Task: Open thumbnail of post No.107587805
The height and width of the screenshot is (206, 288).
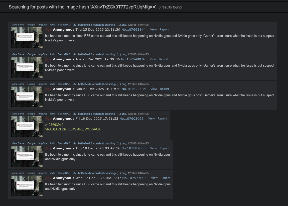Action: [27, 156]
